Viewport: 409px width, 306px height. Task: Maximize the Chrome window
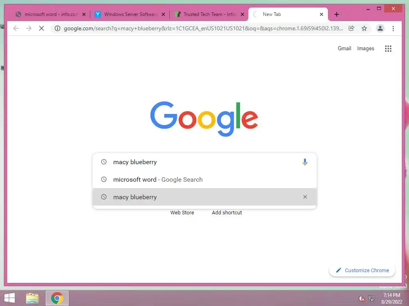pyautogui.click(x=379, y=9)
